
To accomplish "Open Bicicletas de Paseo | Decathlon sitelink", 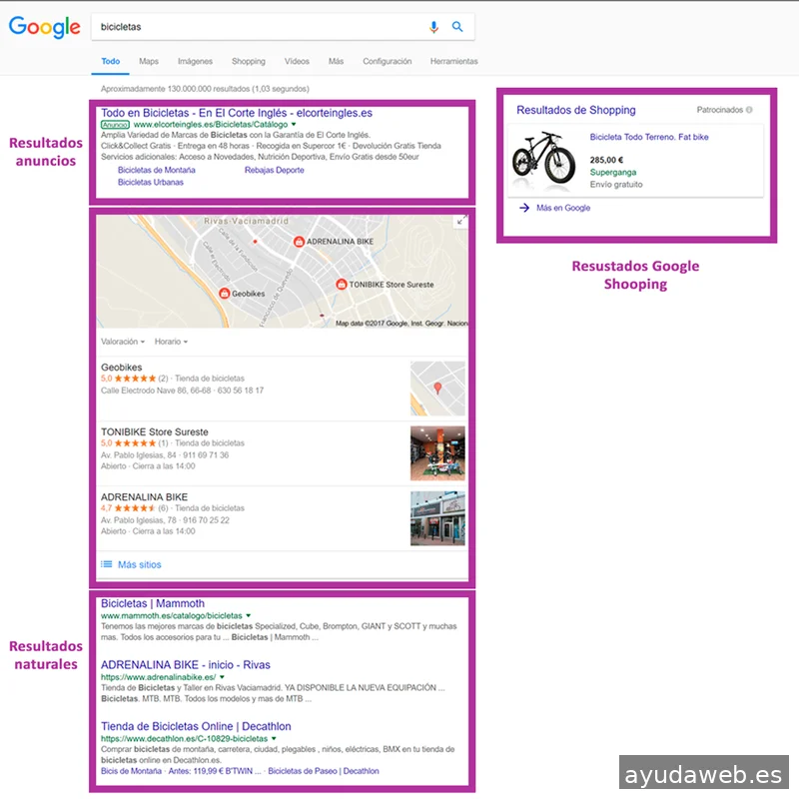I will point(324,771).
